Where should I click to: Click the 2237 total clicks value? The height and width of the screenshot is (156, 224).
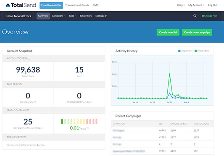coord(196,130)
